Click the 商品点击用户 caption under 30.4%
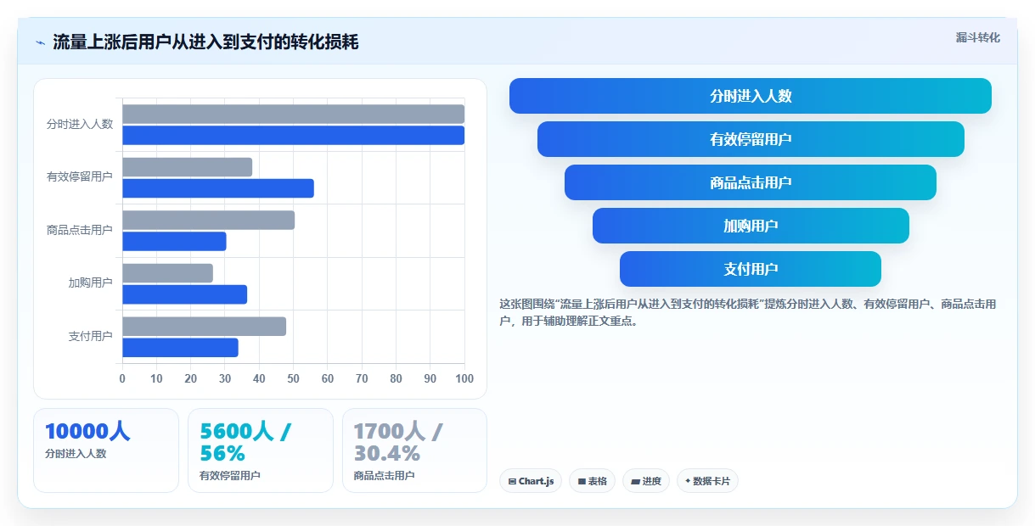1035x526 pixels. tap(385, 476)
